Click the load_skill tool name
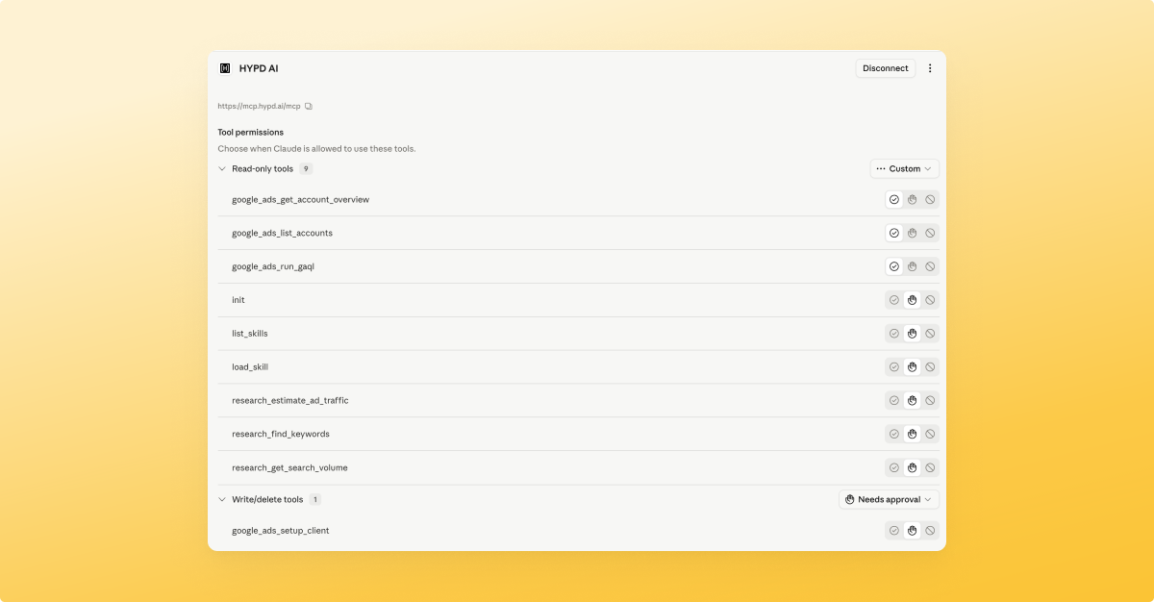 pyautogui.click(x=250, y=366)
